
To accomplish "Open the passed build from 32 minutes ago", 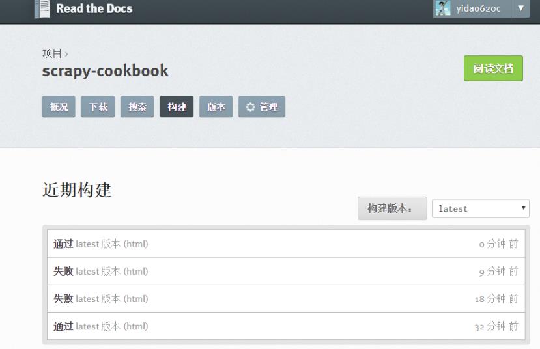I will (x=286, y=326).
